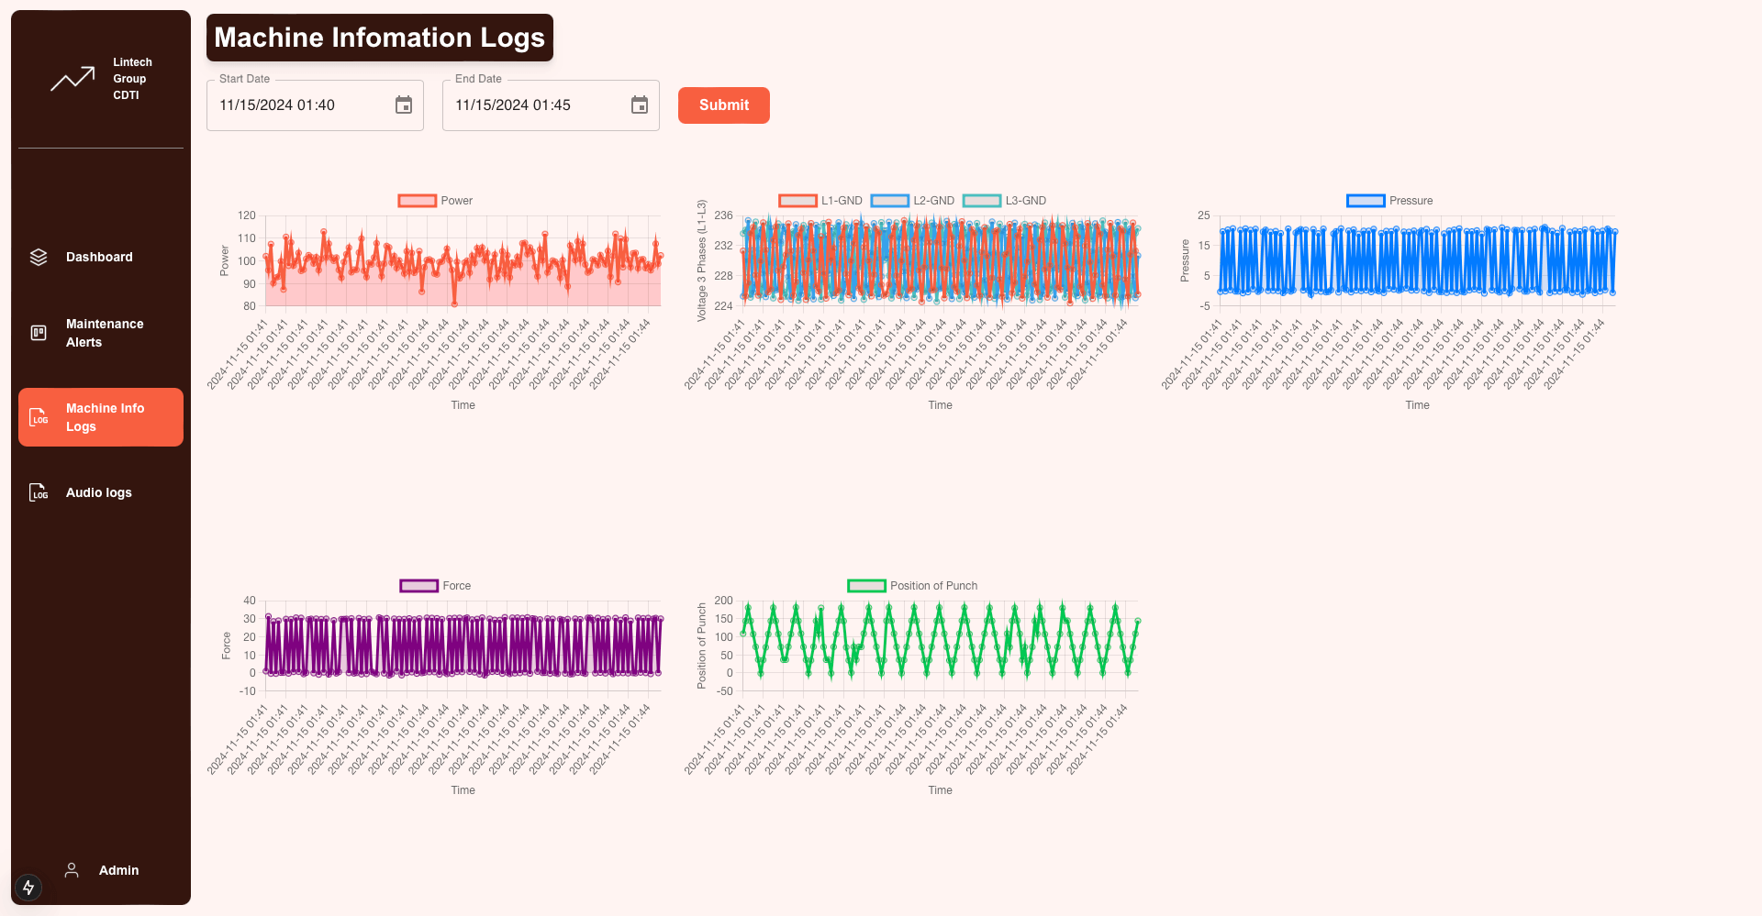Click the Dashboard layers icon
Screen dimensions: 1762x916
click(39, 257)
